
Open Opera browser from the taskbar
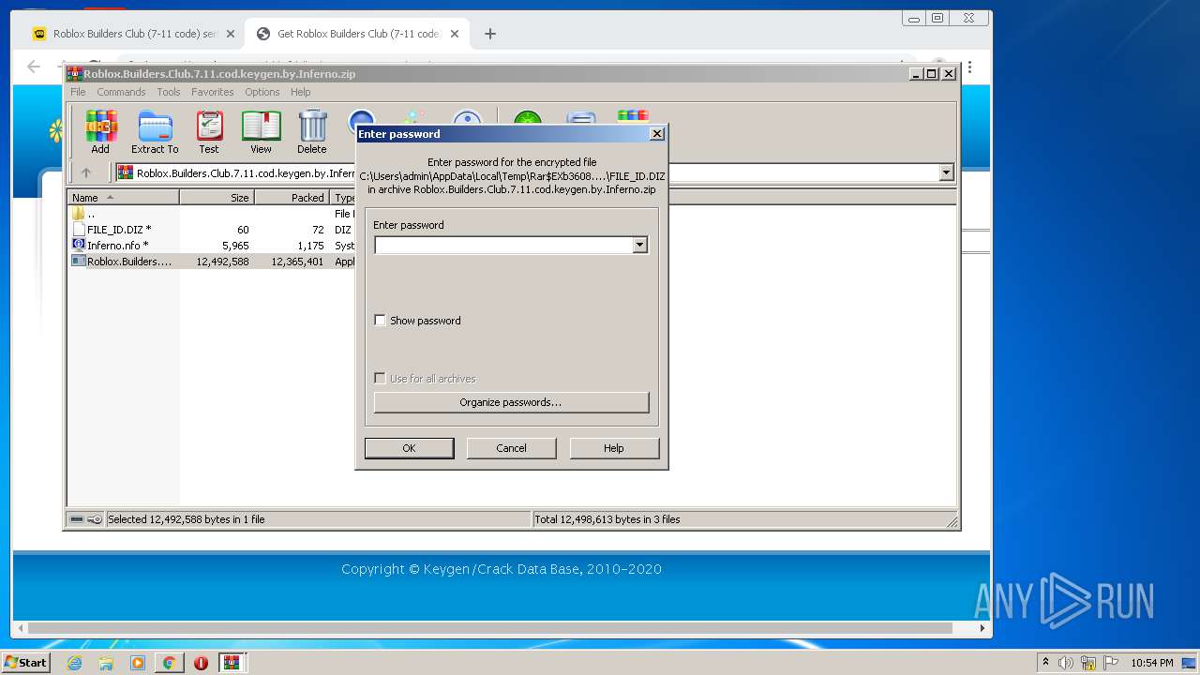[201, 663]
